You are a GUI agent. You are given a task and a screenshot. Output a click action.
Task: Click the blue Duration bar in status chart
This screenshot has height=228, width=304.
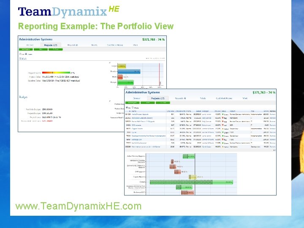pos(129,71)
